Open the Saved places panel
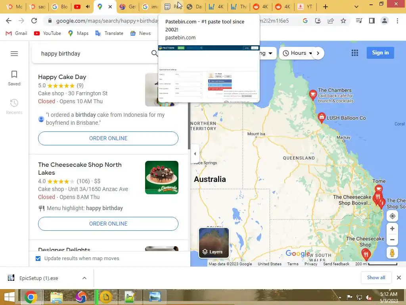406x305 pixels. point(14,78)
